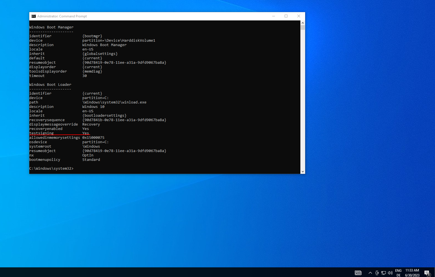The width and height of the screenshot is (435, 277).
Task: Minimize the Command Prompt window
Action: (x=274, y=16)
